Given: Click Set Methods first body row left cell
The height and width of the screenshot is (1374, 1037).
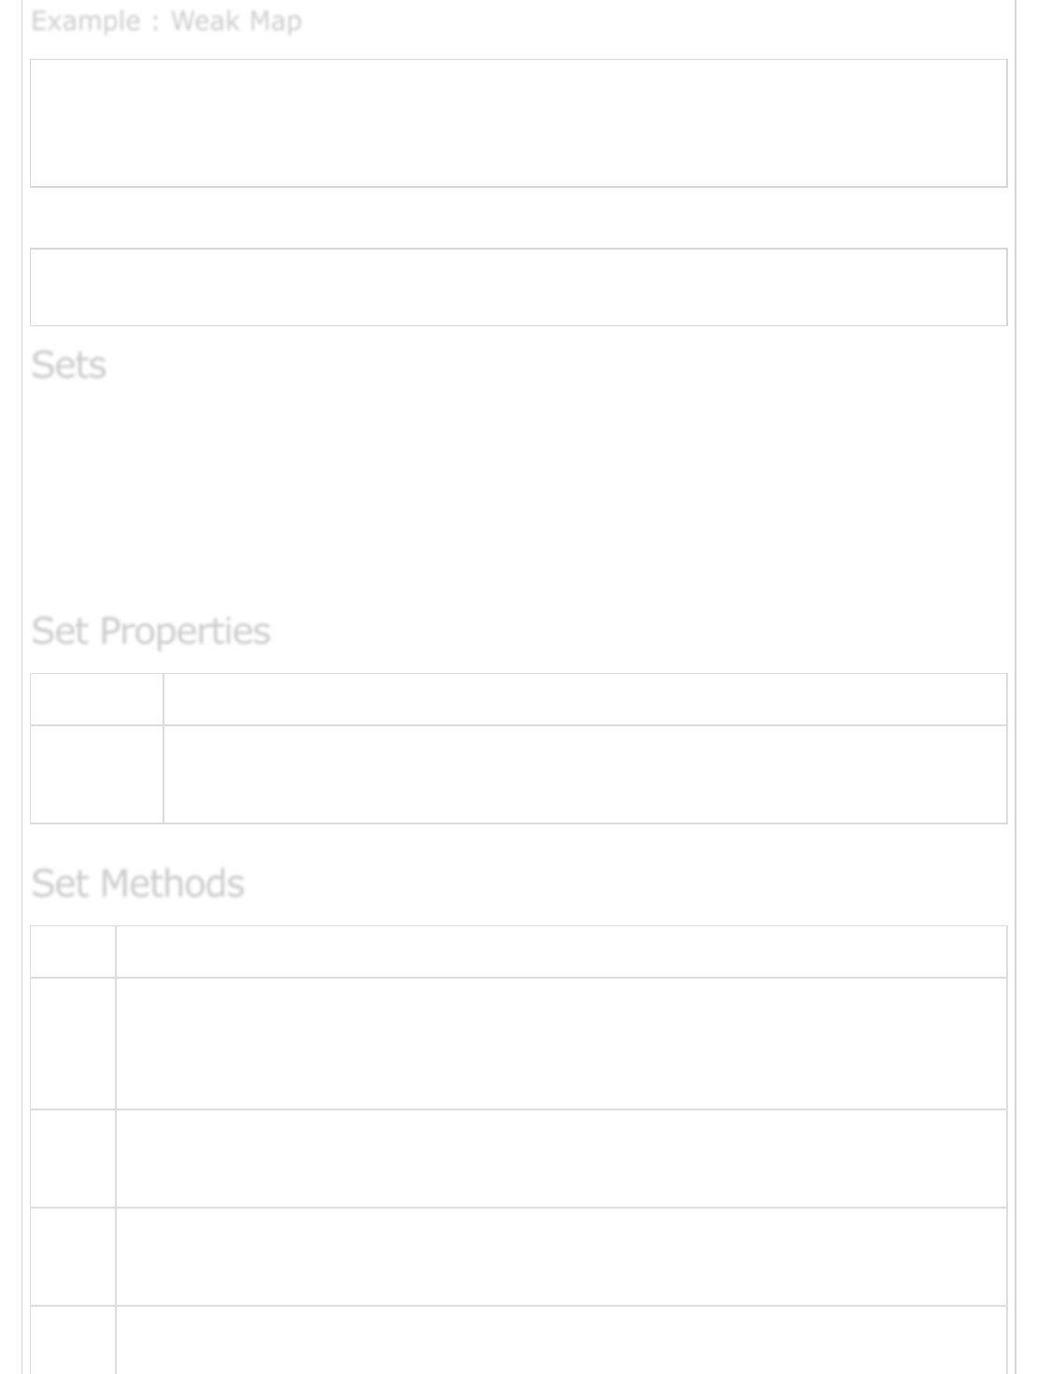Looking at the screenshot, I should (x=73, y=1044).
